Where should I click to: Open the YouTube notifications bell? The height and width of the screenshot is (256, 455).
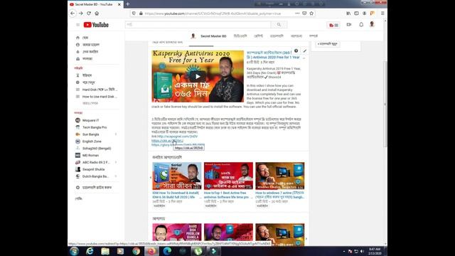tap(361, 25)
